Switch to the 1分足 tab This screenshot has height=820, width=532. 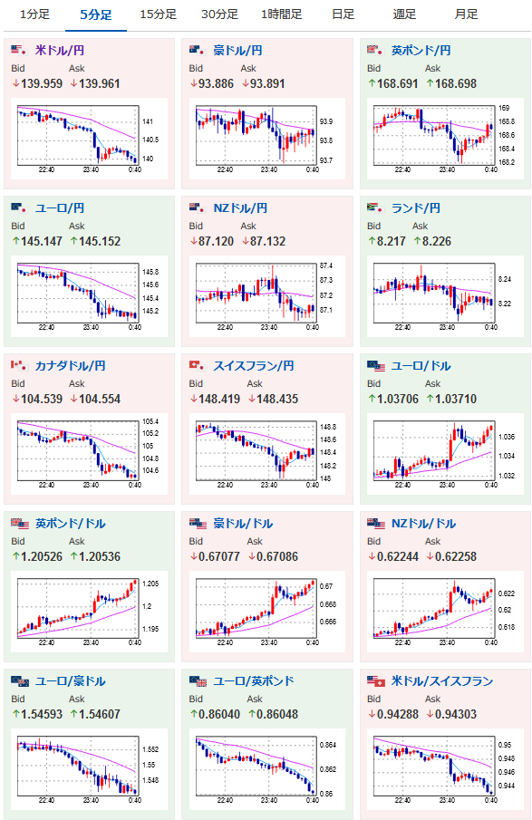tap(34, 14)
